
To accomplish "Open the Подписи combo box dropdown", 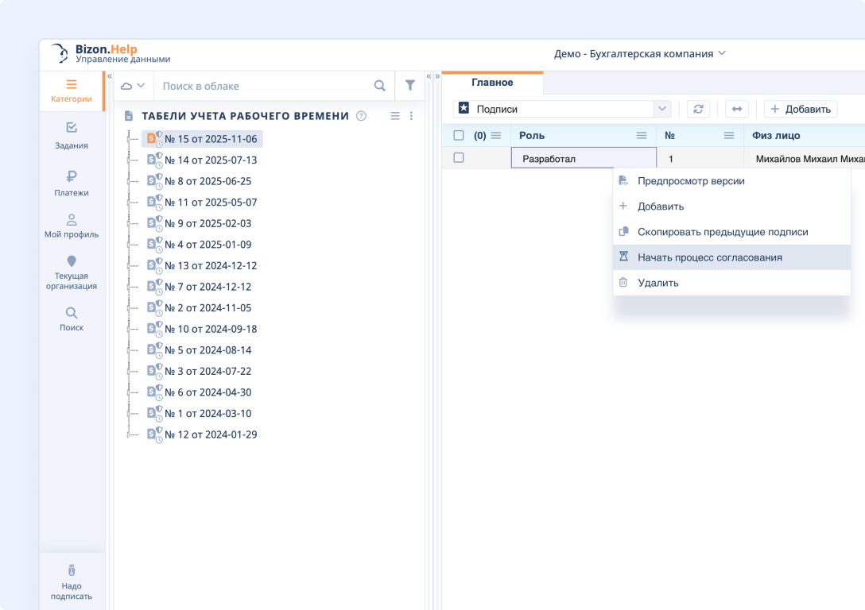I will [x=661, y=109].
